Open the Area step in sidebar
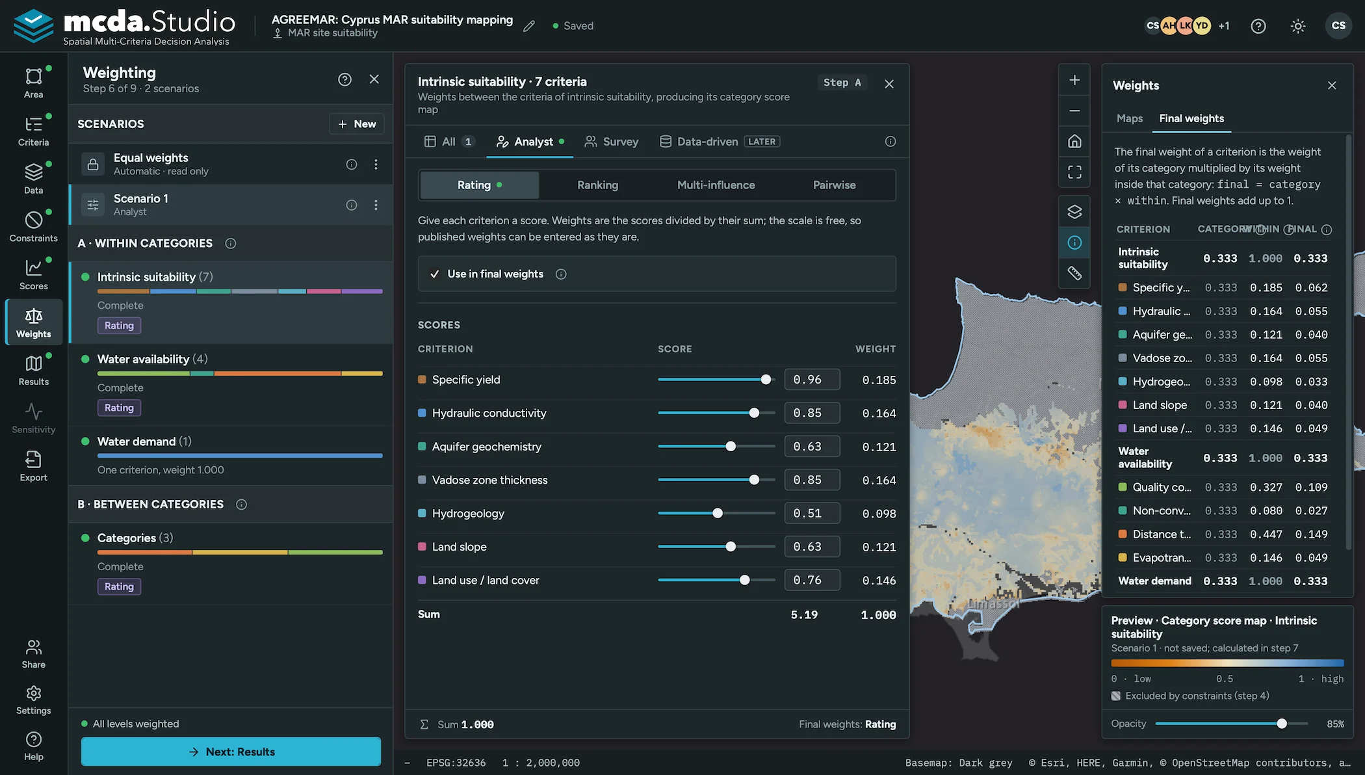Image resolution: width=1365 pixels, height=775 pixels. [34, 83]
